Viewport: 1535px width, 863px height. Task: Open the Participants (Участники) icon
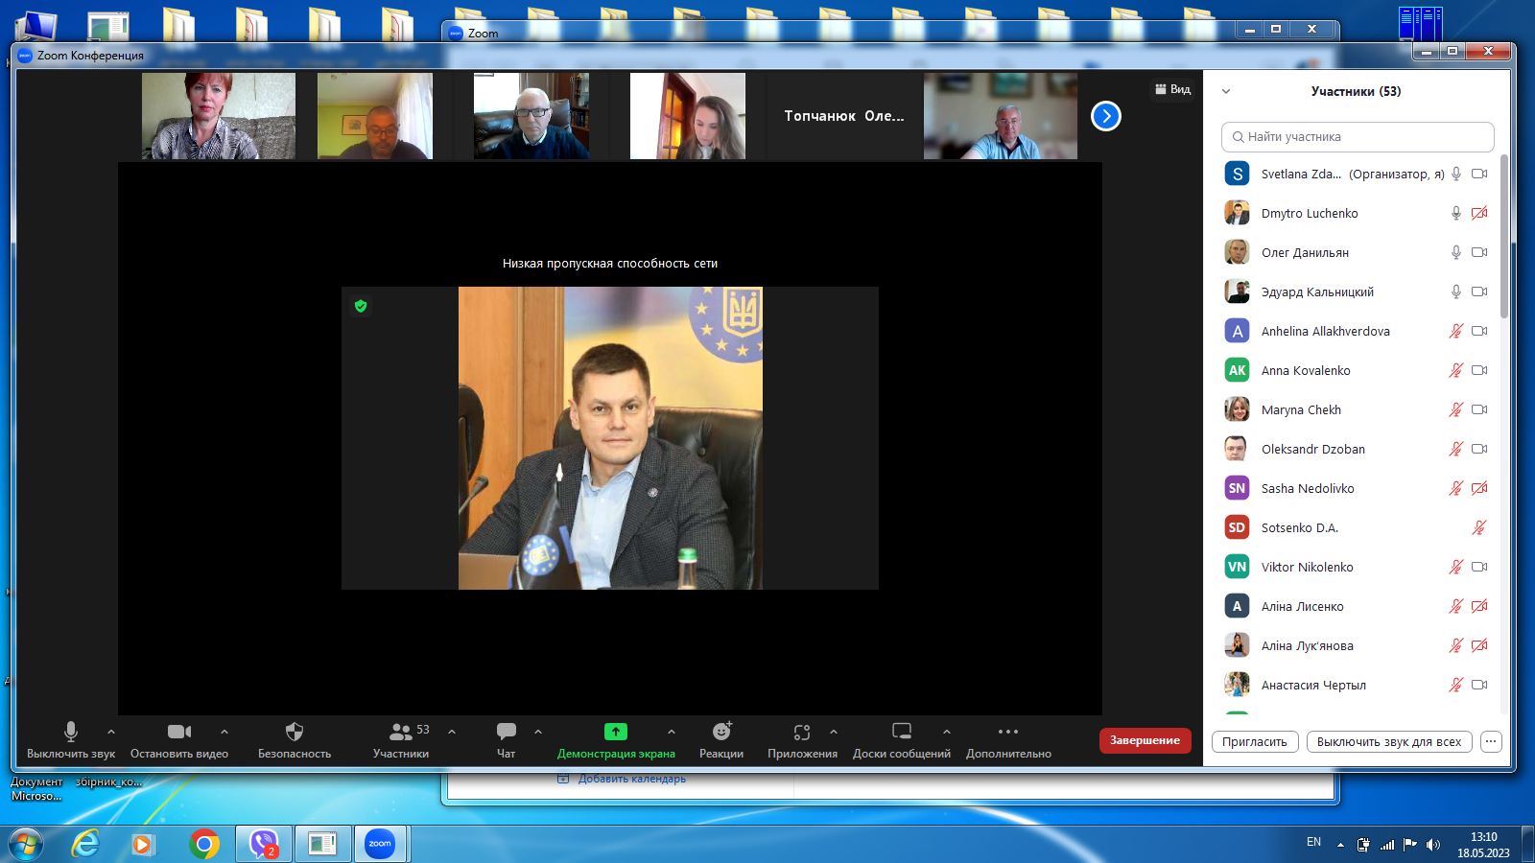coord(400,733)
